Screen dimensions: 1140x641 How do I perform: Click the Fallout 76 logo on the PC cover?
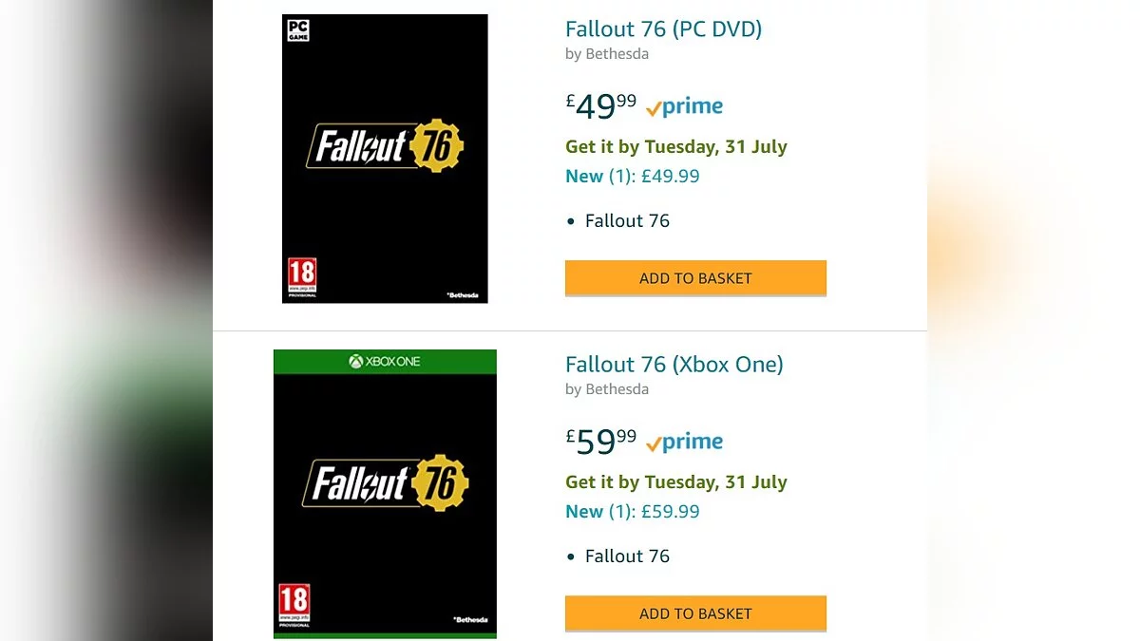385,147
